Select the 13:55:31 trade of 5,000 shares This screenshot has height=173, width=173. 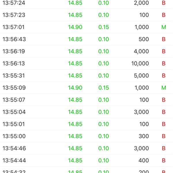click(86, 76)
